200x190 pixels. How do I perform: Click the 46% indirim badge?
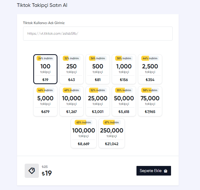point(45,90)
